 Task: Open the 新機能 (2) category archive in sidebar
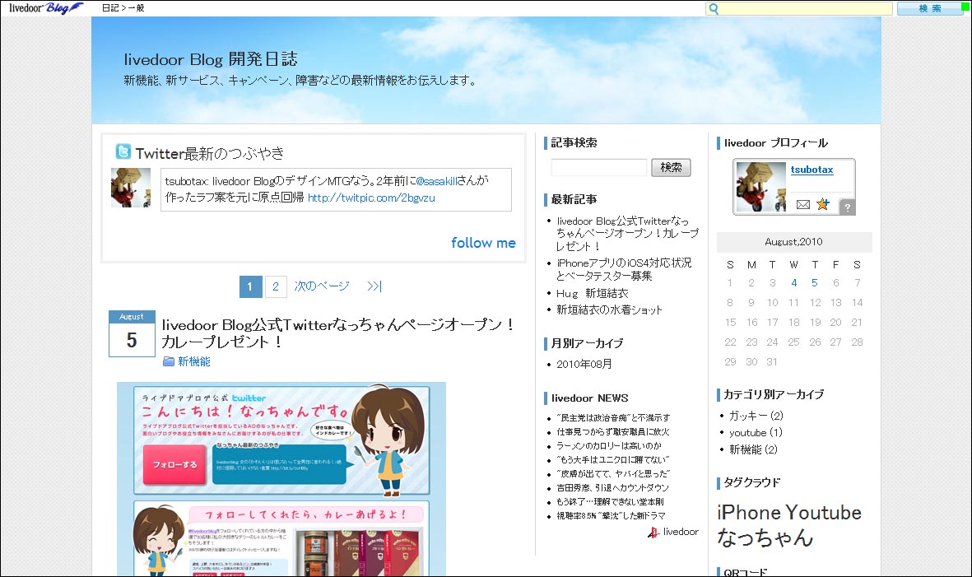[753, 449]
